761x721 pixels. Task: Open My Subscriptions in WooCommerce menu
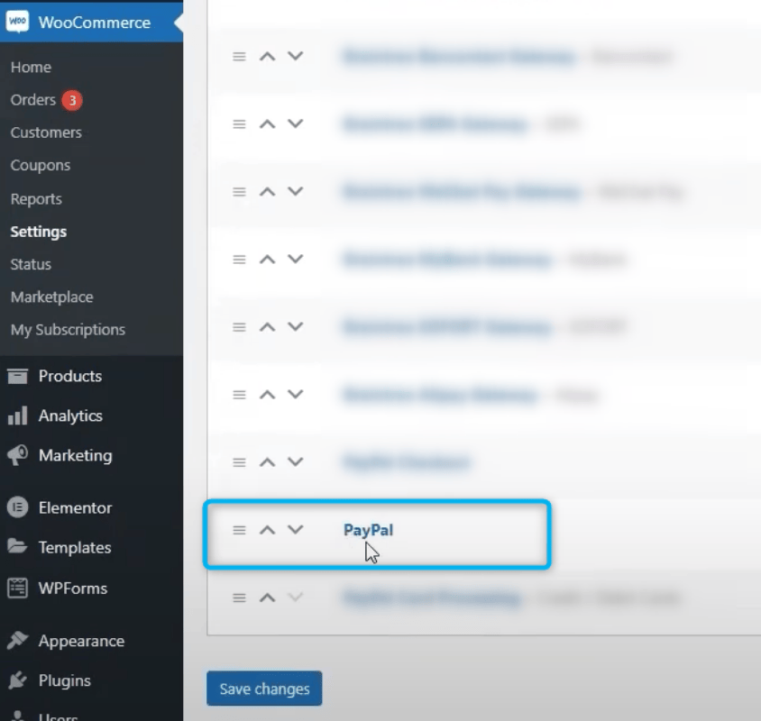68,330
